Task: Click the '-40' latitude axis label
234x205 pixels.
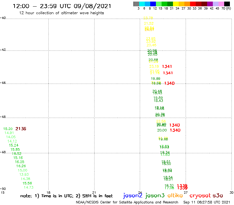Action: point(3,18)
